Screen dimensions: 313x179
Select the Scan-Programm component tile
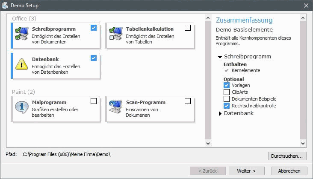150,109
